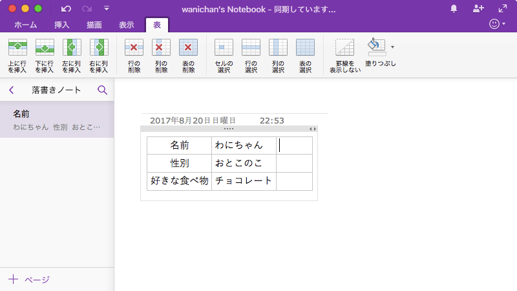This screenshot has height=291, width=517.
Task: Click the empty cell right of チョコレート
Action: point(294,181)
